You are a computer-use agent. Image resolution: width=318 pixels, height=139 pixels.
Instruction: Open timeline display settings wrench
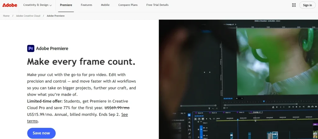click(210, 119)
